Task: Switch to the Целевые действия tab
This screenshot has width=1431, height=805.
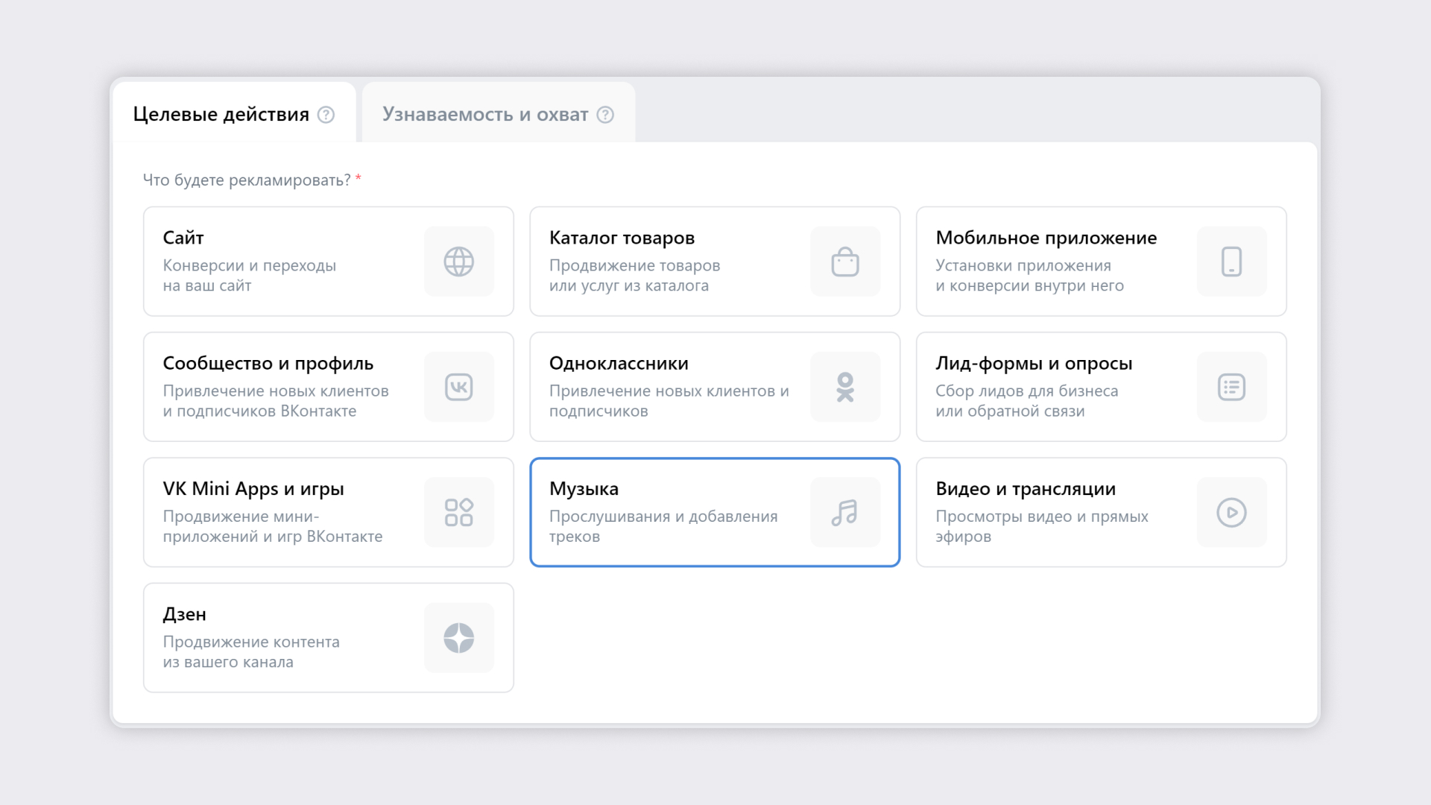Action: pos(234,113)
